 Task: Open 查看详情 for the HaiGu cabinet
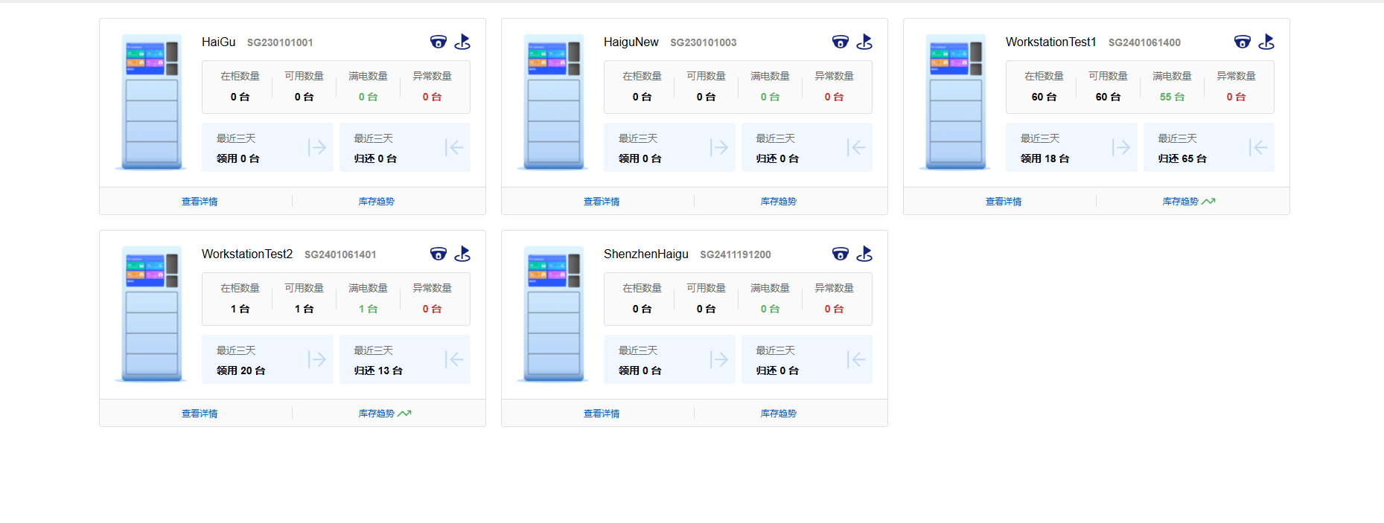tap(200, 202)
